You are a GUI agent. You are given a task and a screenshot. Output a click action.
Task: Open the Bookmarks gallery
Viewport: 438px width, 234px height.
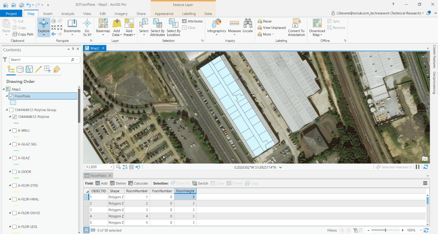coord(72,27)
